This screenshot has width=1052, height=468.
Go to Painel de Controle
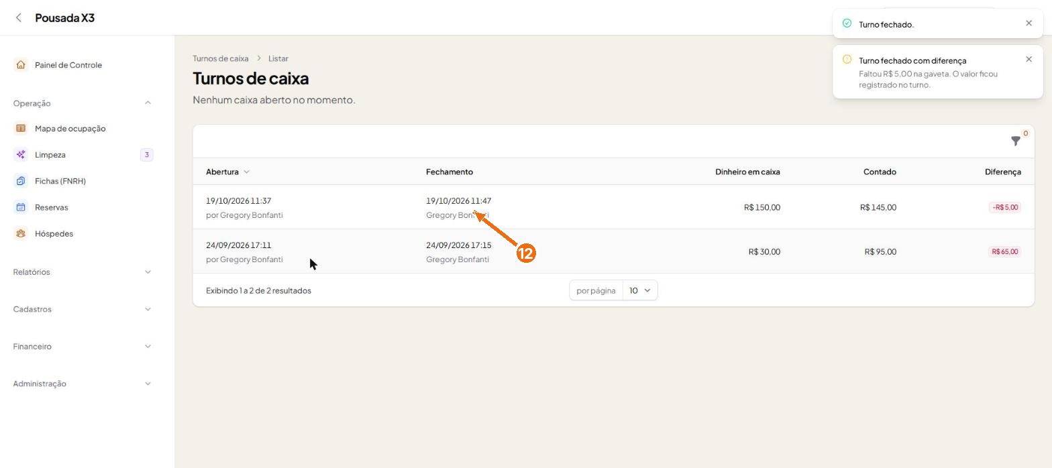click(68, 65)
